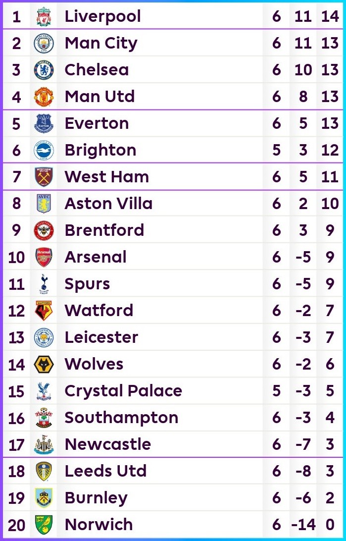Select the Chelsea club crest
Screen dimensions: 346x541
point(44,70)
